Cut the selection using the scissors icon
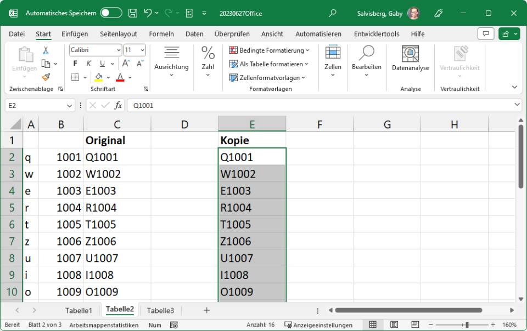Screen dimensions: 527x331 (46, 50)
